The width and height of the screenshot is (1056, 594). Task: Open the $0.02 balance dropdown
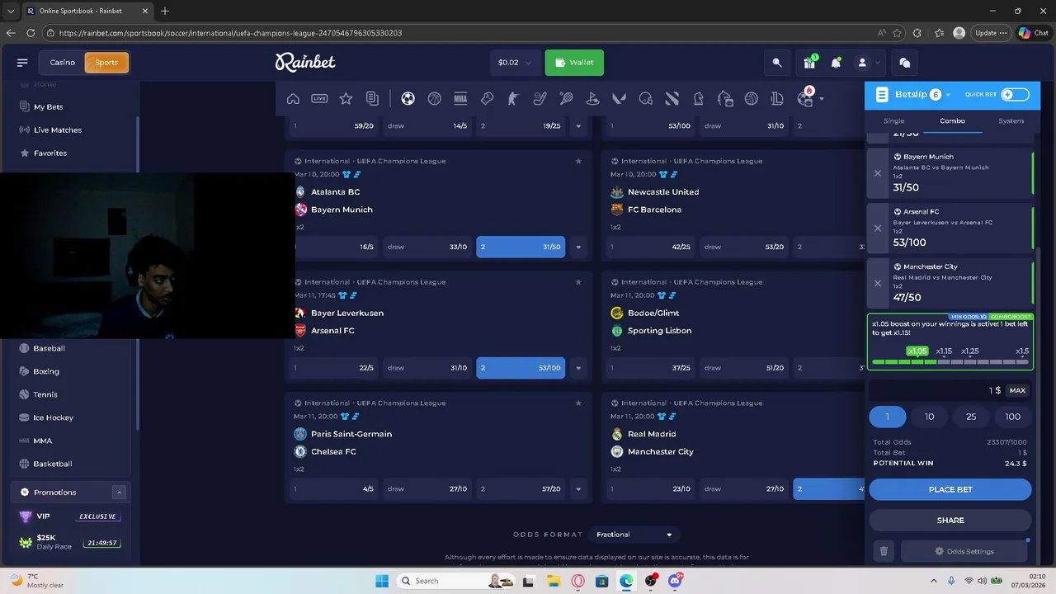point(516,63)
